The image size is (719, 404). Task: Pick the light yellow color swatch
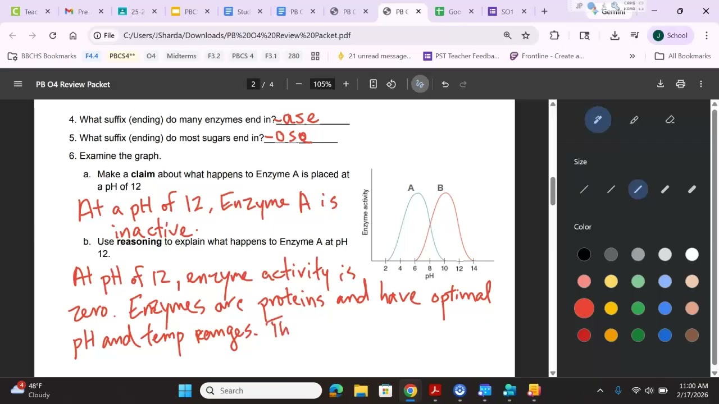pos(611,281)
